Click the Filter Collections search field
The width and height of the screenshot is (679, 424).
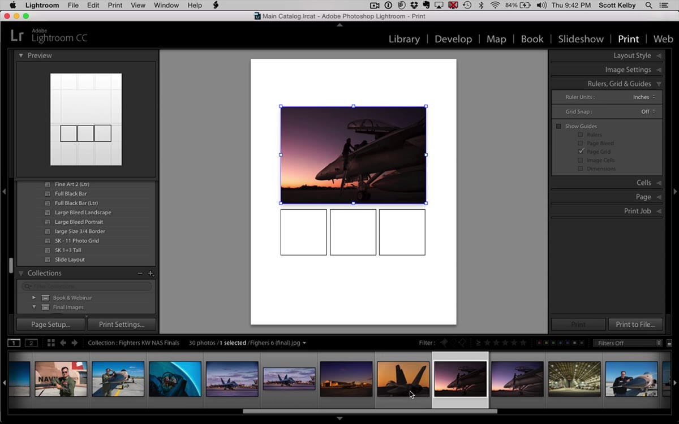click(x=87, y=287)
